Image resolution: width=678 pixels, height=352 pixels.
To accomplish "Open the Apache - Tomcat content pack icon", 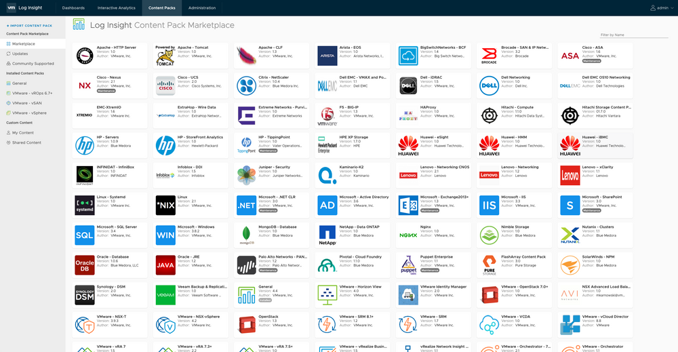I will (165, 56).
